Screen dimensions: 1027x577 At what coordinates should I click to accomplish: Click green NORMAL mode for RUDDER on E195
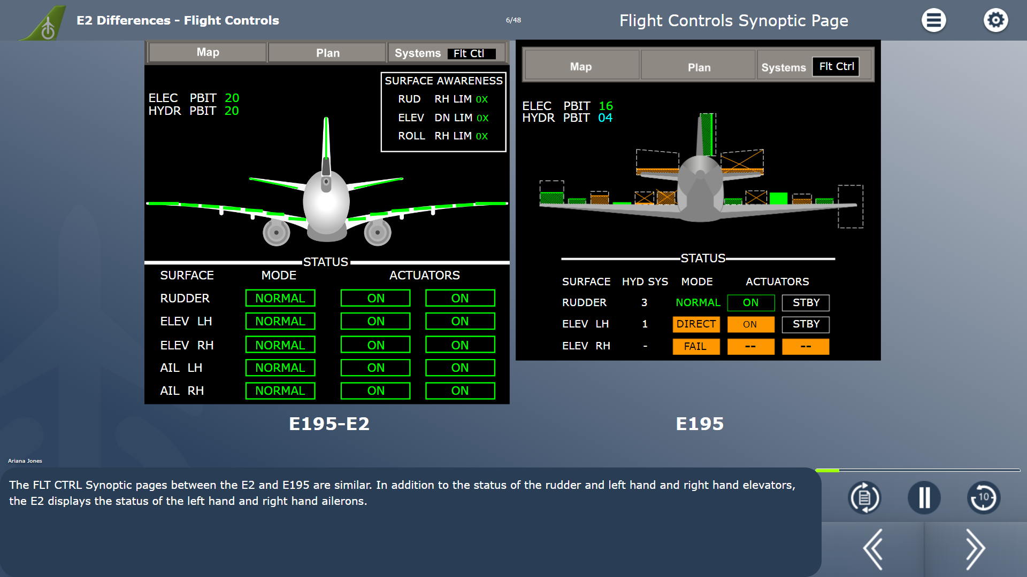pos(698,302)
